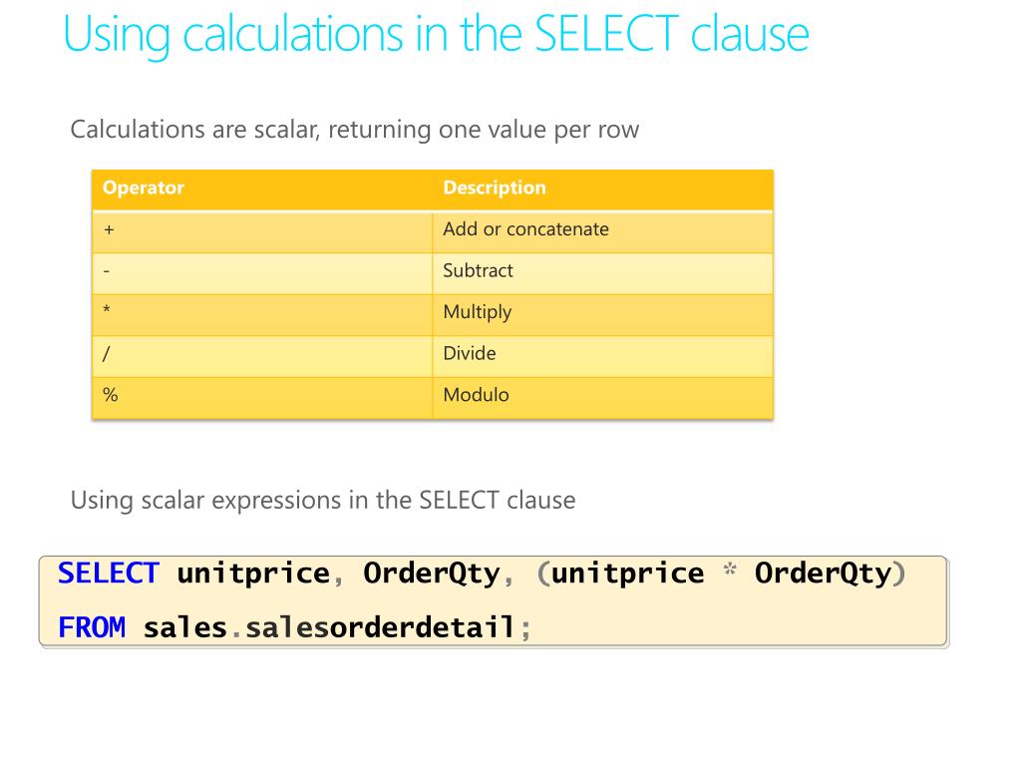Select the 'Divide' description cell
This screenshot has width=1021, height=766.
[602, 356]
